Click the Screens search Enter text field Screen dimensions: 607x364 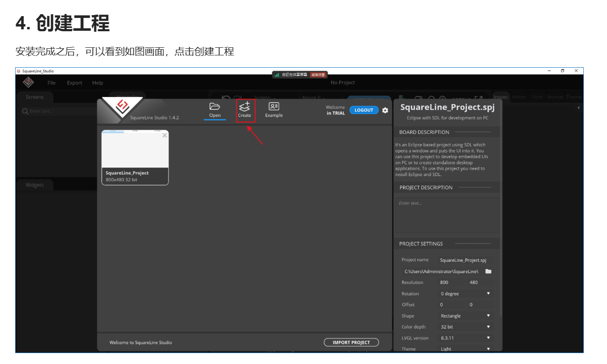pos(62,111)
